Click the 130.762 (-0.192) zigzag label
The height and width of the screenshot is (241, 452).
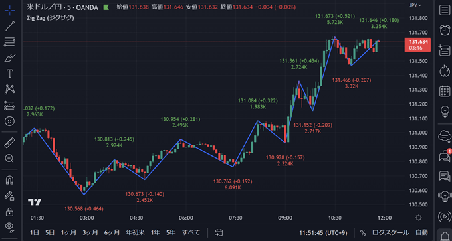[x=233, y=181]
